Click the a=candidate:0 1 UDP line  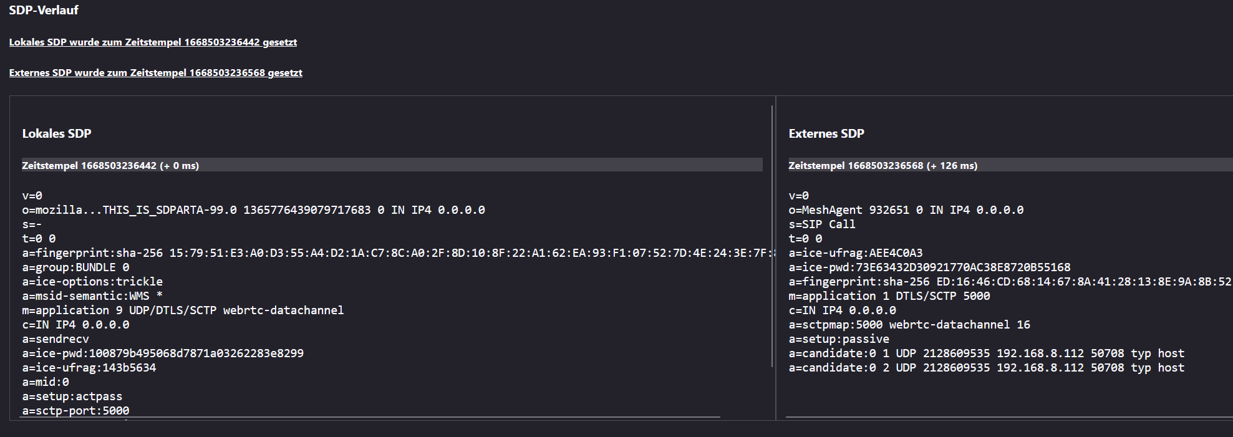[987, 353]
